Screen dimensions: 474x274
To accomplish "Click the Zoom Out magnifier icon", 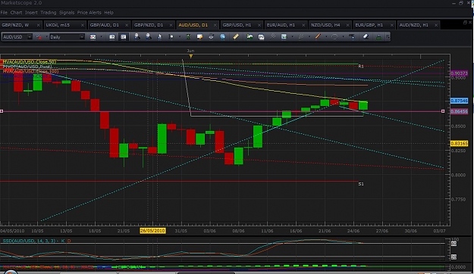I will pos(149,36).
